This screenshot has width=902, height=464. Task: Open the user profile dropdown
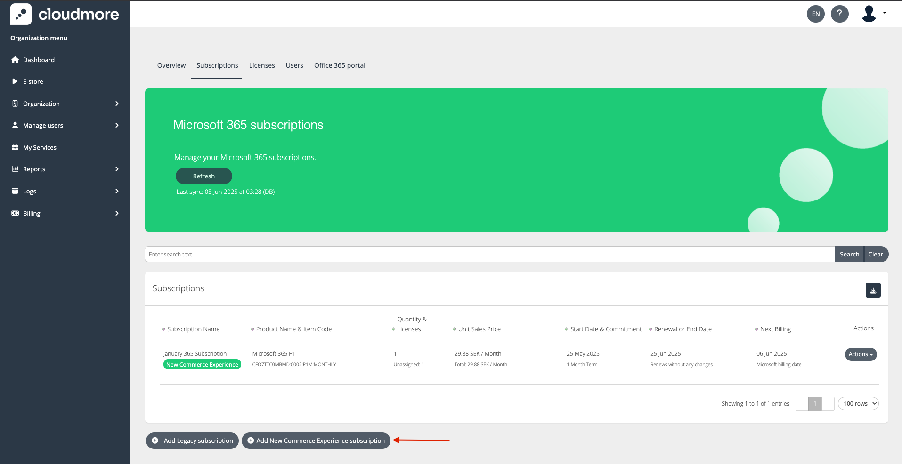(874, 14)
